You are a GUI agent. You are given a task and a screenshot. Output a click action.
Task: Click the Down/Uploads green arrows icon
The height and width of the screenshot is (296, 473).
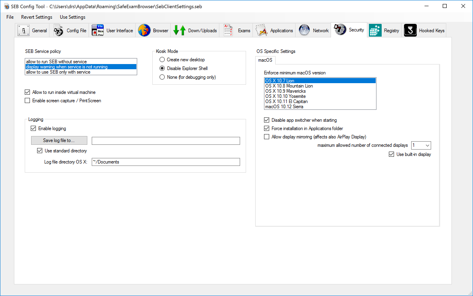click(x=179, y=30)
